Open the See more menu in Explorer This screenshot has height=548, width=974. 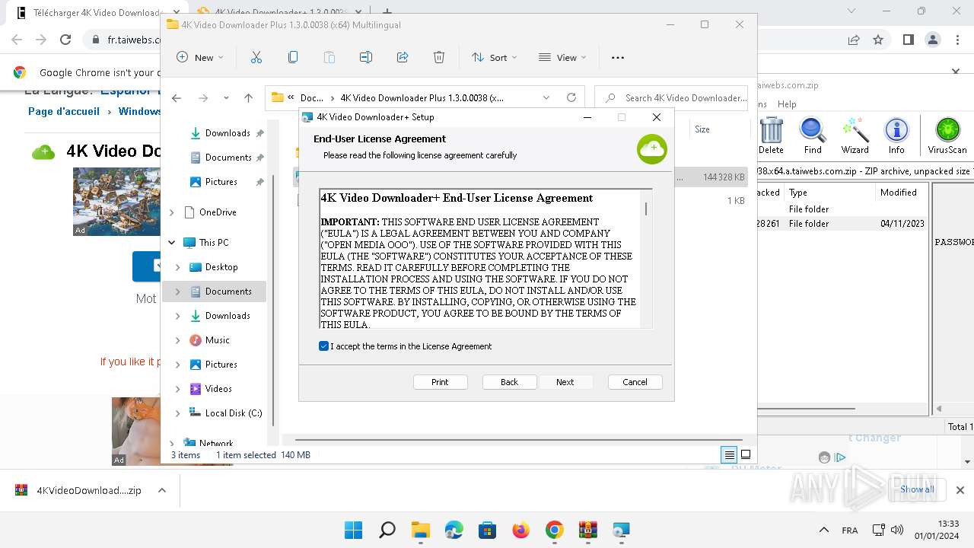618,57
